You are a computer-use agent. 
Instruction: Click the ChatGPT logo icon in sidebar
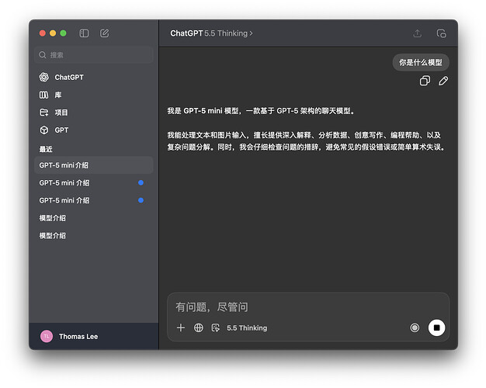point(44,77)
